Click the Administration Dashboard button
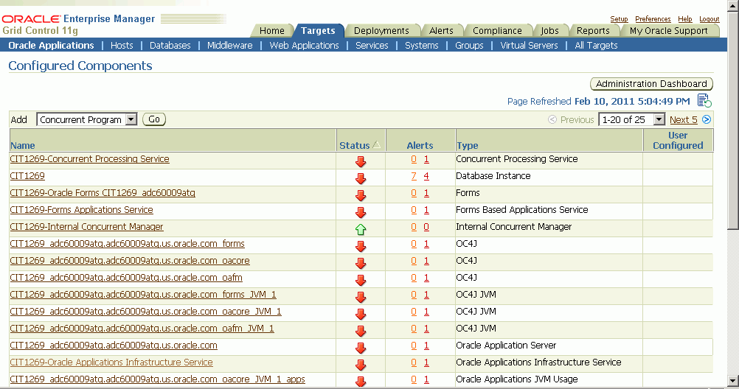739x389 pixels. click(651, 84)
